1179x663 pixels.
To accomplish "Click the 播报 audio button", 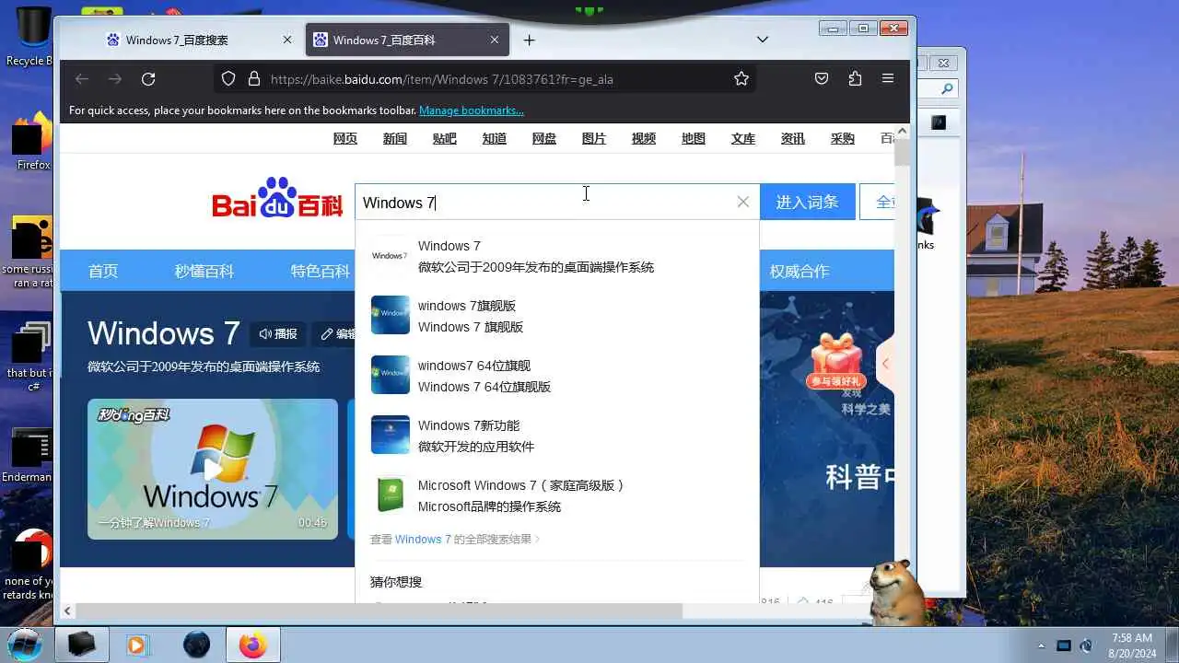I will click(278, 334).
